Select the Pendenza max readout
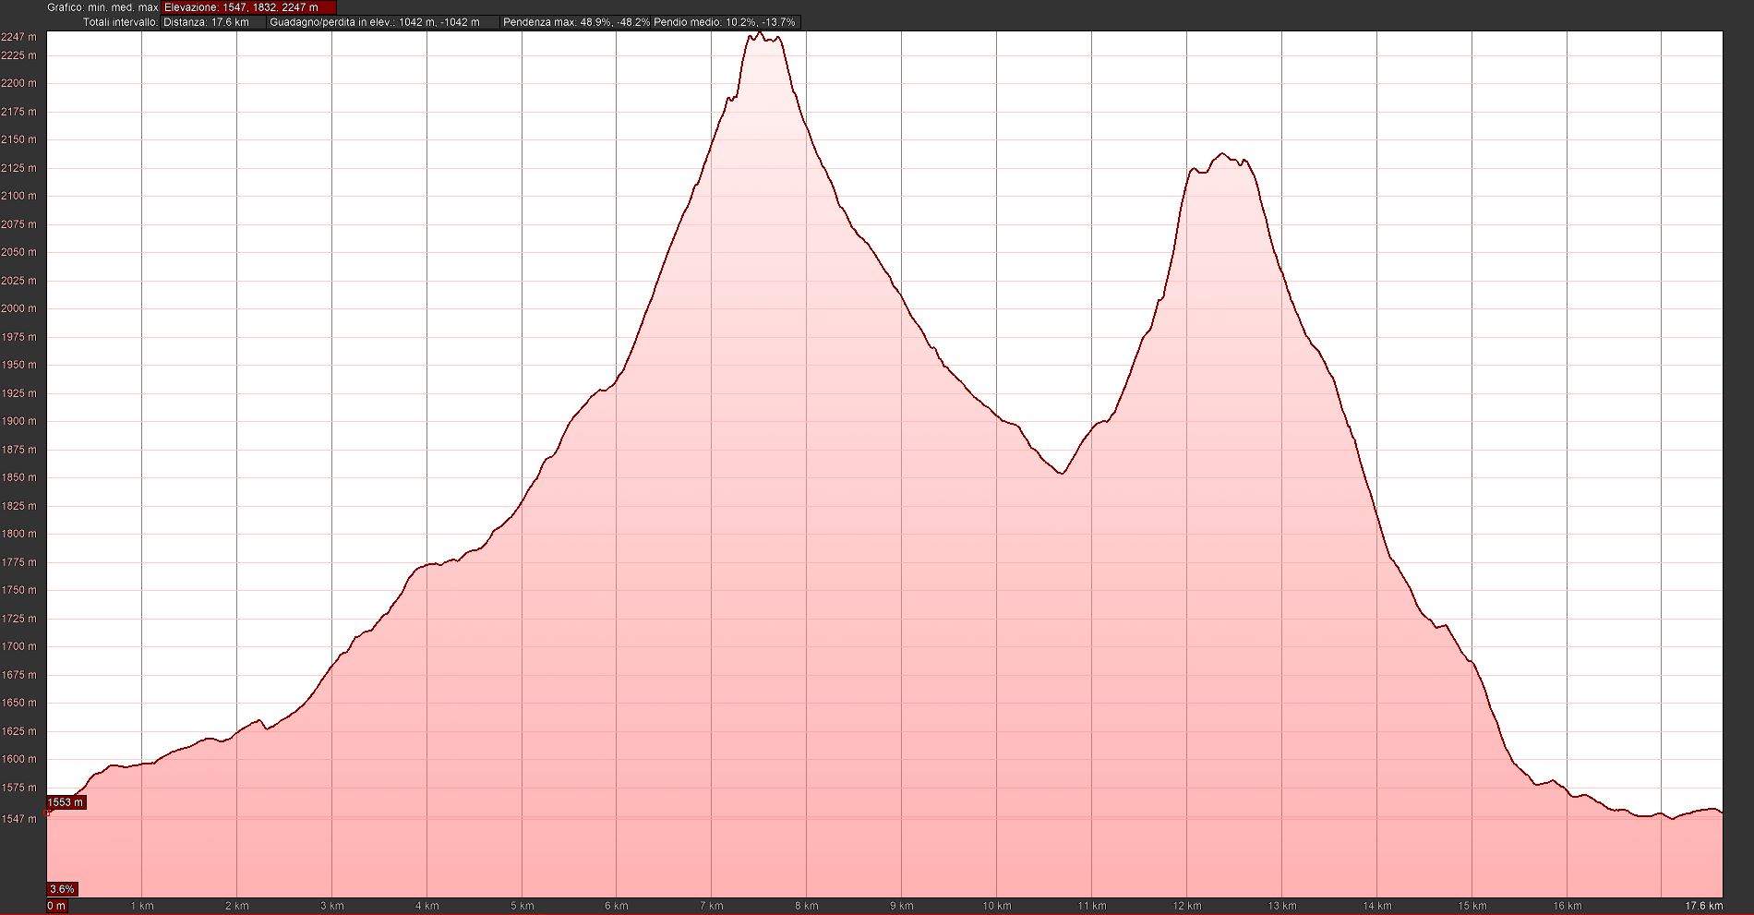 (x=576, y=22)
